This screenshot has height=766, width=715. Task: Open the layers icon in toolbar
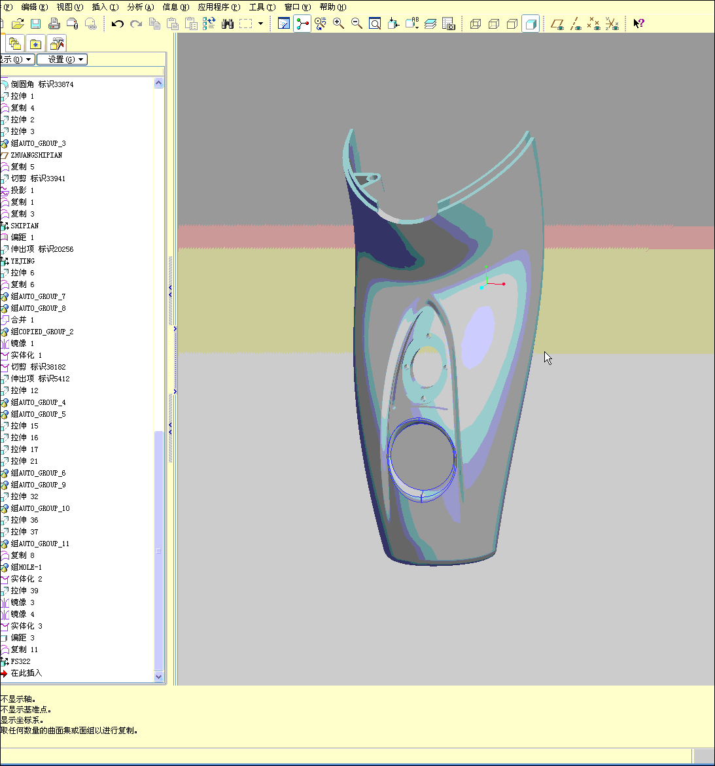point(430,24)
